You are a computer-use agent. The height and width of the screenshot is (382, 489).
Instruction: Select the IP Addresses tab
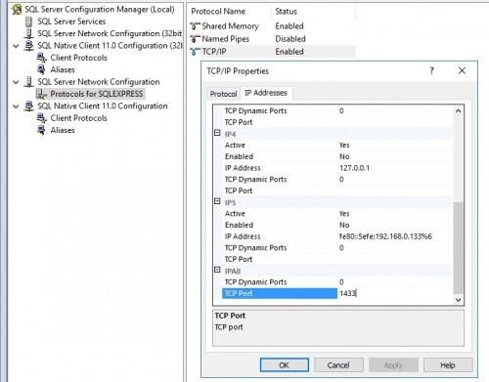(x=266, y=93)
